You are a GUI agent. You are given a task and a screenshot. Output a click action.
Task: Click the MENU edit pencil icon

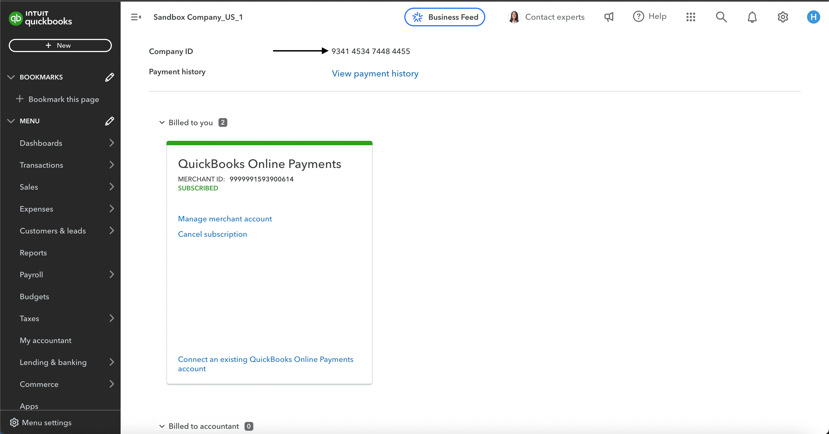point(109,121)
